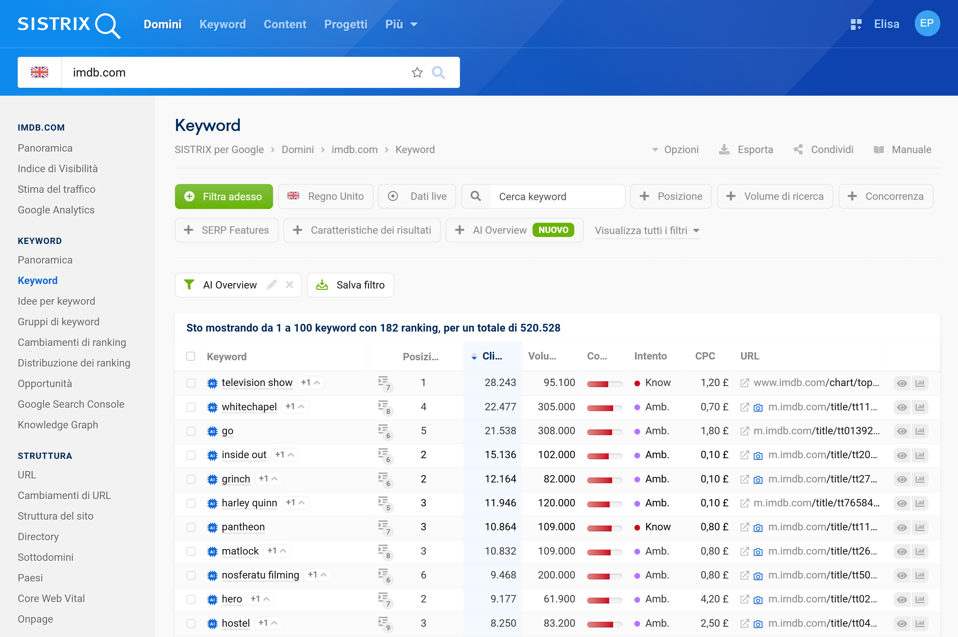Open external link icon for harley quinn URL
The width and height of the screenshot is (958, 637).
(744, 503)
